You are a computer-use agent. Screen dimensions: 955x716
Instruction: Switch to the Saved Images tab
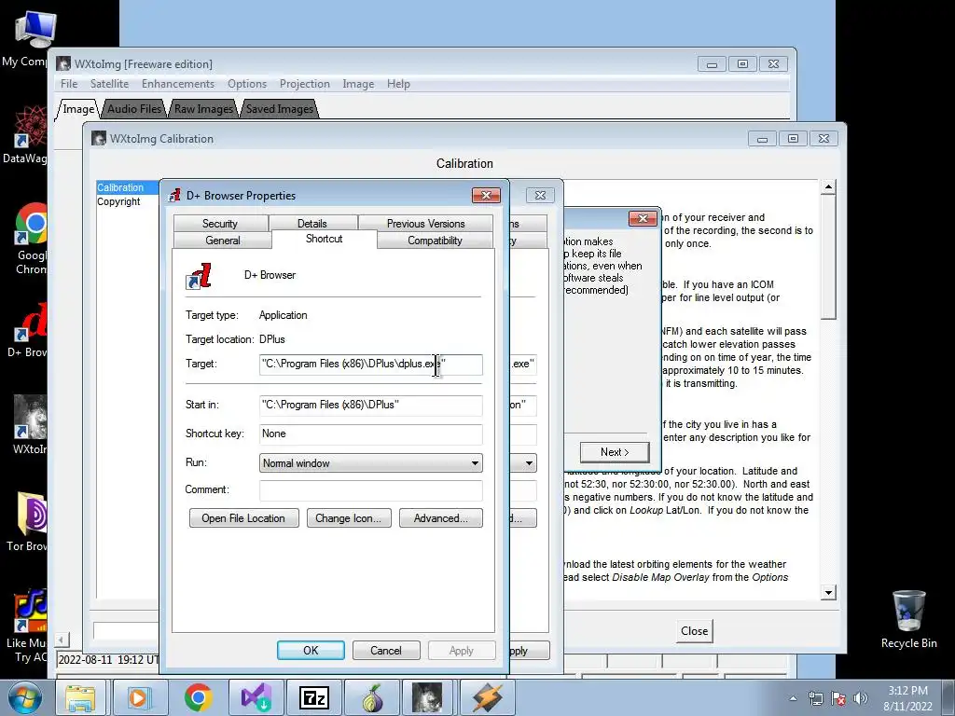(279, 109)
